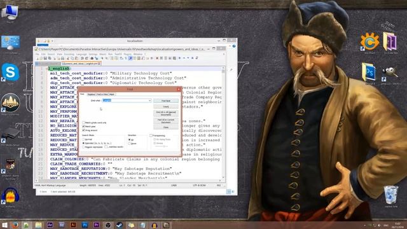Click the Cut toolbar icon in Notepad++

tap(68, 58)
